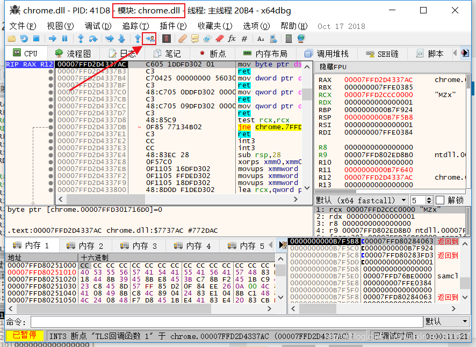Open the x64 fastcall calling convention dropdown
The width and height of the screenshot is (476, 347).
[x=361, y=201]
